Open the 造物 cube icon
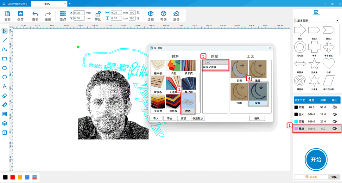The height and width of the screenshot is (183, 342). tap(151, 14)
